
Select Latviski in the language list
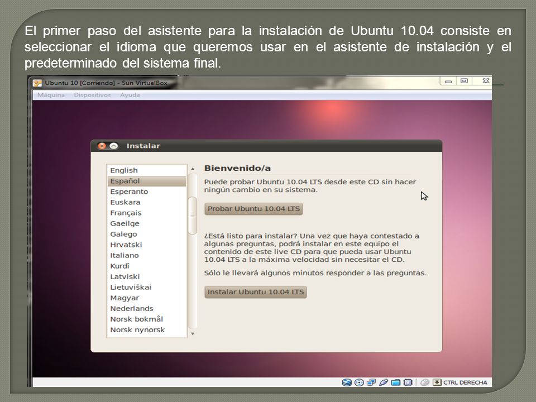tap(147, 276)
